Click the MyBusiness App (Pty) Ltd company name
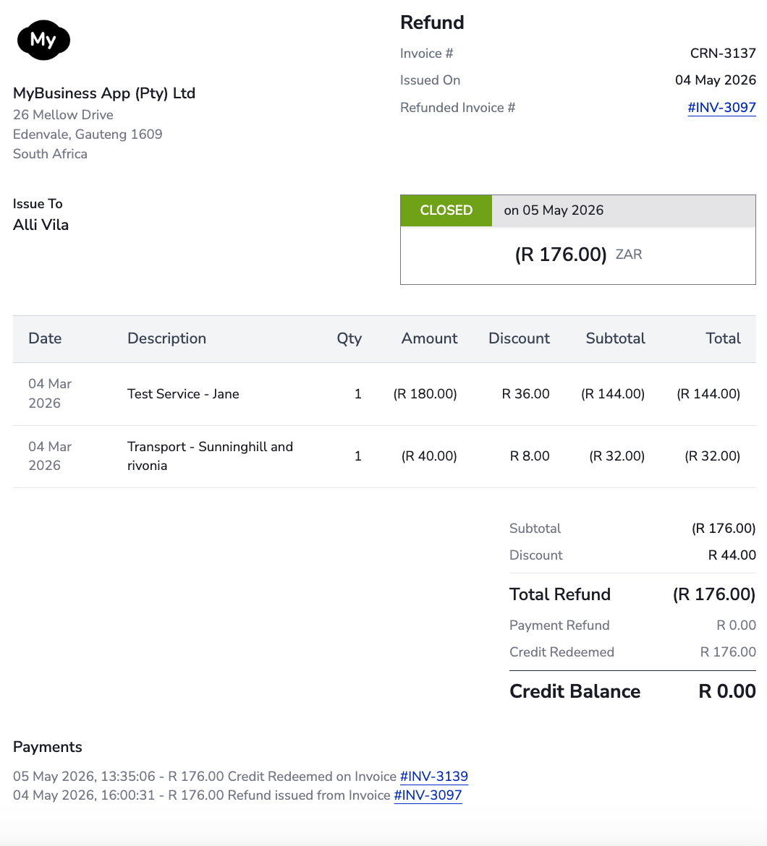The image size is (767, 846). click(x=104, y=93)
